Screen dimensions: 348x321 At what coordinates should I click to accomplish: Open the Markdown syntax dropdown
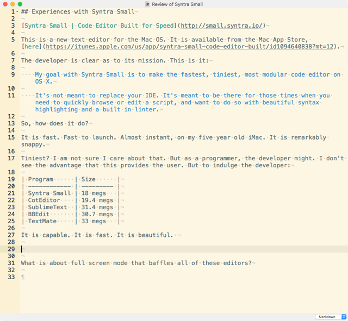tap(331, 317)
